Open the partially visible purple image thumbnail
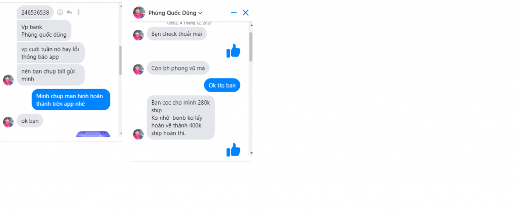 click(93, 134)
